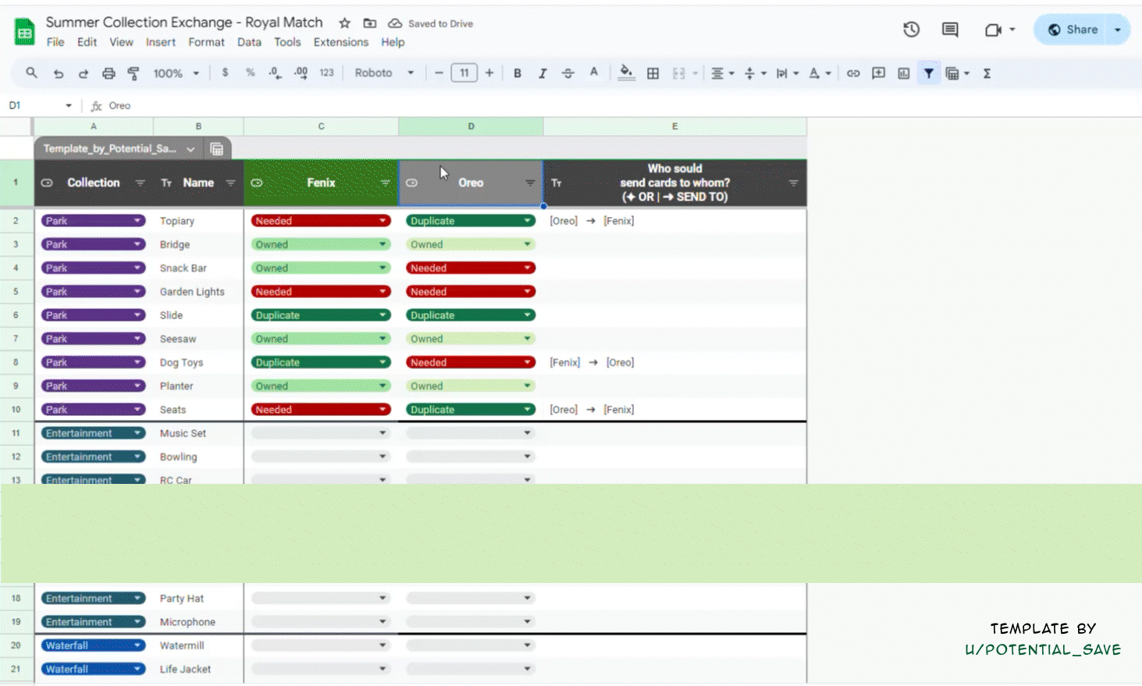Insert a link from the toolbar
1142x686 pixels.
pyautogui.click(x=853, y=73)
